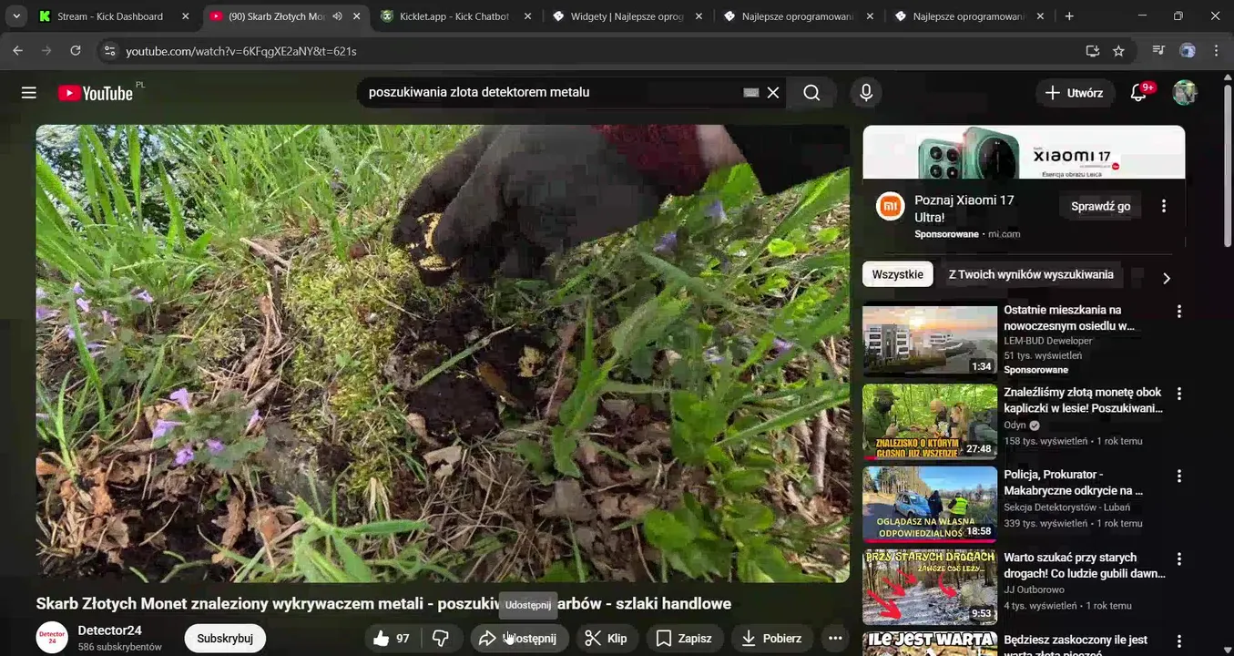Viewport: 1234px width, 656px height.
Task: Open the Chrome three-dot menu
Action: pos(1216,51)
